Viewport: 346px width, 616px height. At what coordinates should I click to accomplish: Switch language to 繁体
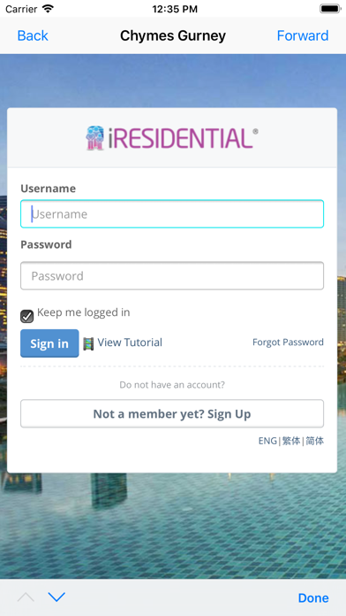pyautogui.click(x=291, y=441)
